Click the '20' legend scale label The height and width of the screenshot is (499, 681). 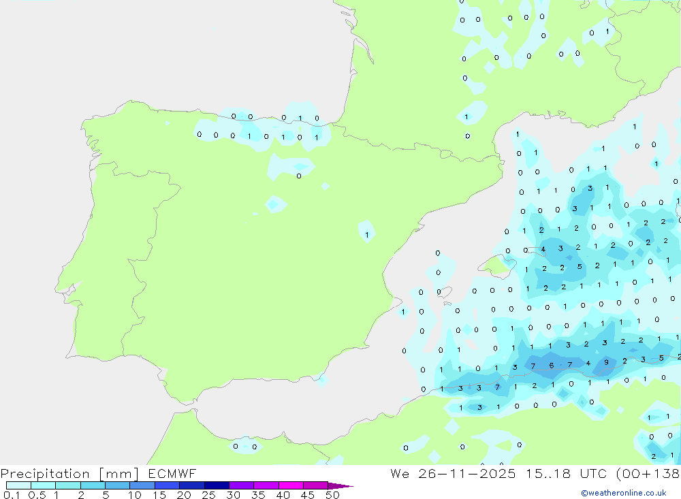click(184, 495)
